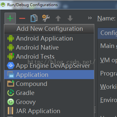The image size is (117, 117).
Task: Select Android Native configuration type
Action: click(x=49, y=47)
